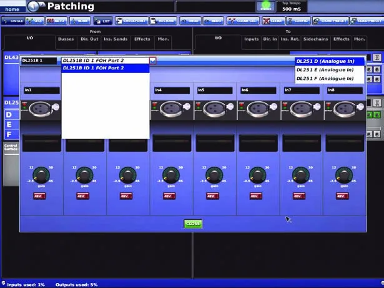Click the CLEAR SEL toolbar button
This screenshot has height=288, width=384.
click(x=243, y=21)
